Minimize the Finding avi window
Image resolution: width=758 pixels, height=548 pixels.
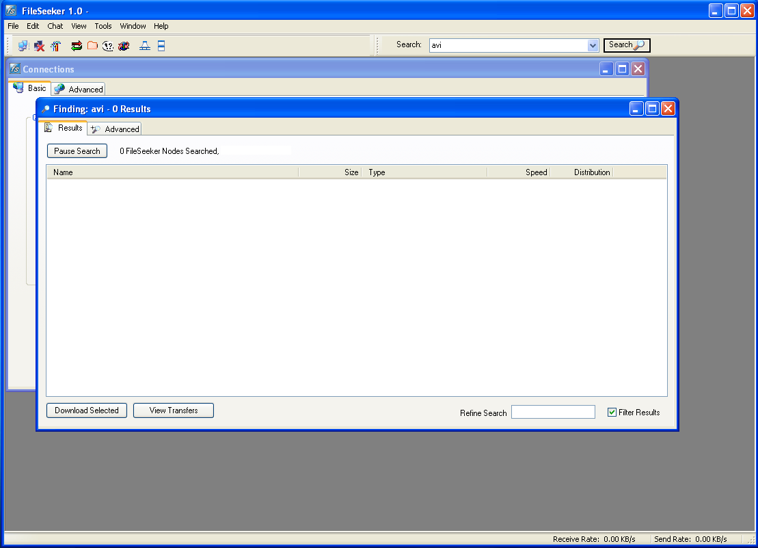click(x=636, y=109)
